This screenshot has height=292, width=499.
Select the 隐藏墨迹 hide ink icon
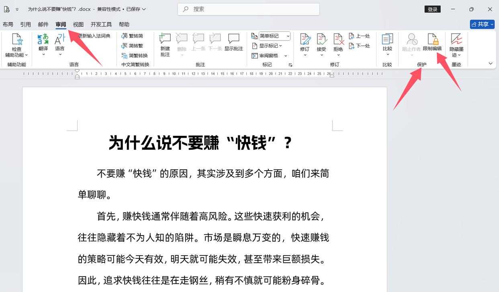pos(456,44)
